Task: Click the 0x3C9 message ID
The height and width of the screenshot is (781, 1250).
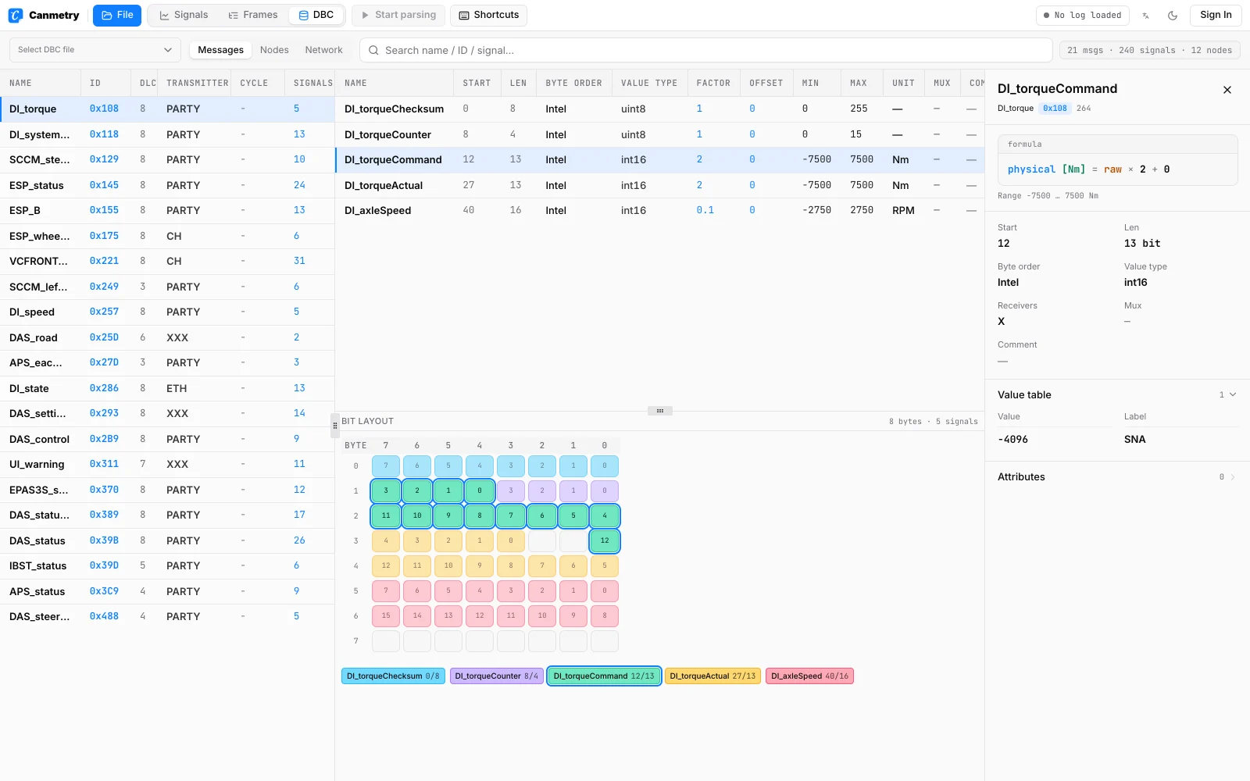Action: [104, 591]
